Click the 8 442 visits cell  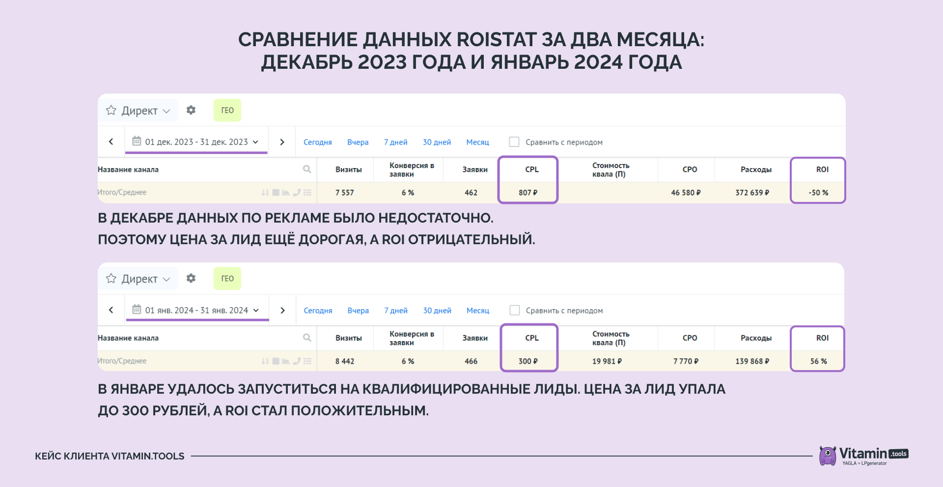click(345, 361)
